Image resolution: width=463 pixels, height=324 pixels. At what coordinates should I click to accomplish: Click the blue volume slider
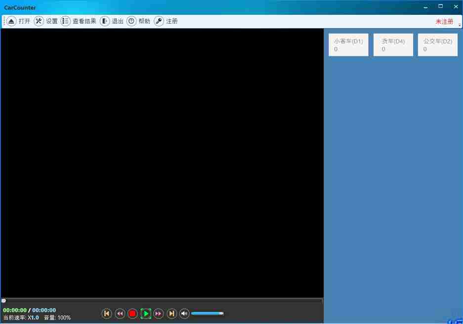click(x=207, y=314)
